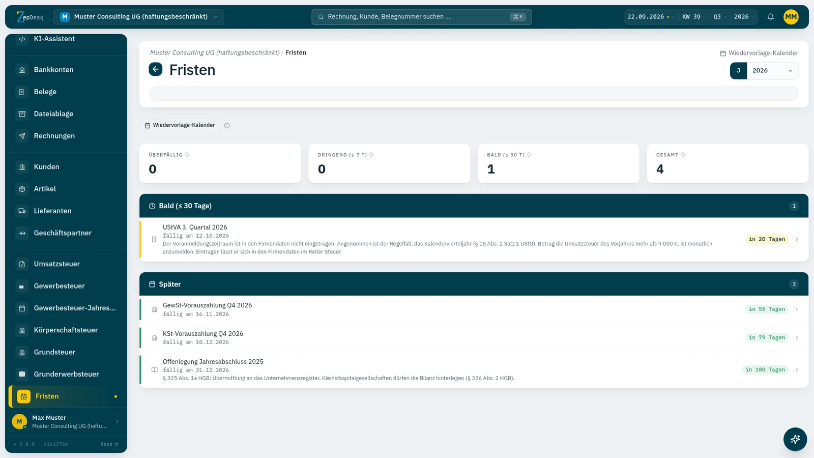Screen dimensions: 814x458
Task: Show help icon for Dringend card
Action: click(371, 155)
